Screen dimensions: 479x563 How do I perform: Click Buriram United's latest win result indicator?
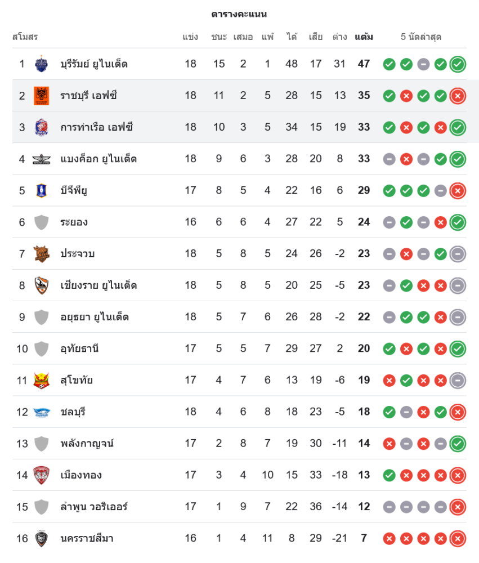(458, 64)
